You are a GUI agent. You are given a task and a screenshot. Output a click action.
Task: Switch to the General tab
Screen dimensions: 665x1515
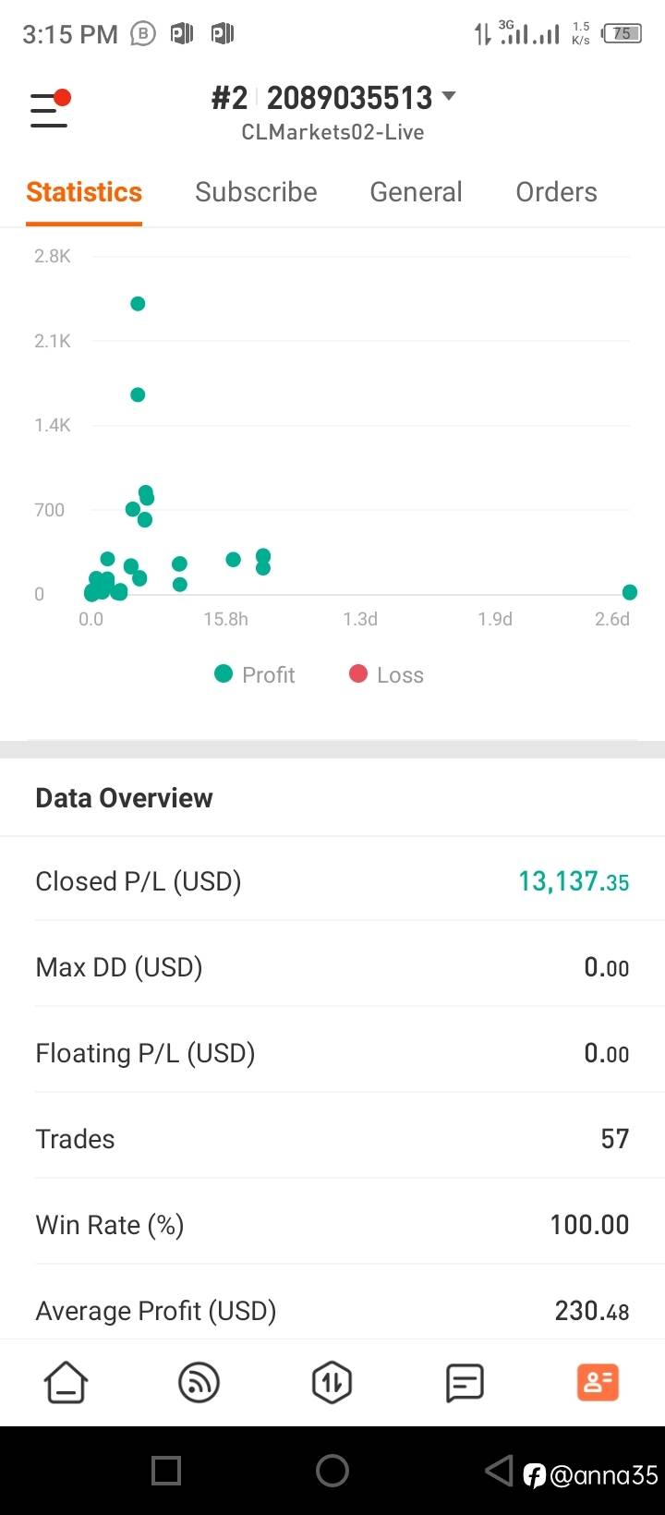click(x=416, y=192)
